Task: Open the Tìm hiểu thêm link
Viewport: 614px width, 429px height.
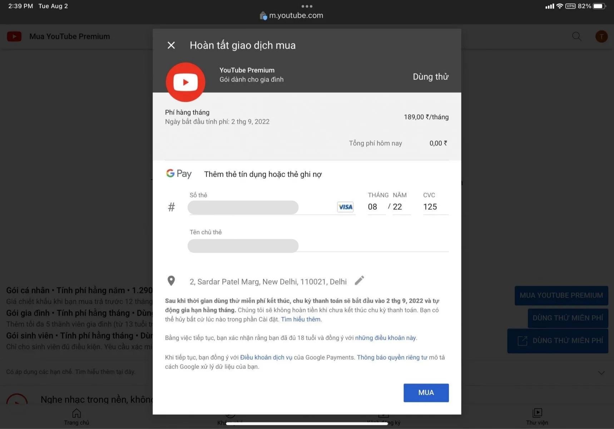Action: pos(300,319)
